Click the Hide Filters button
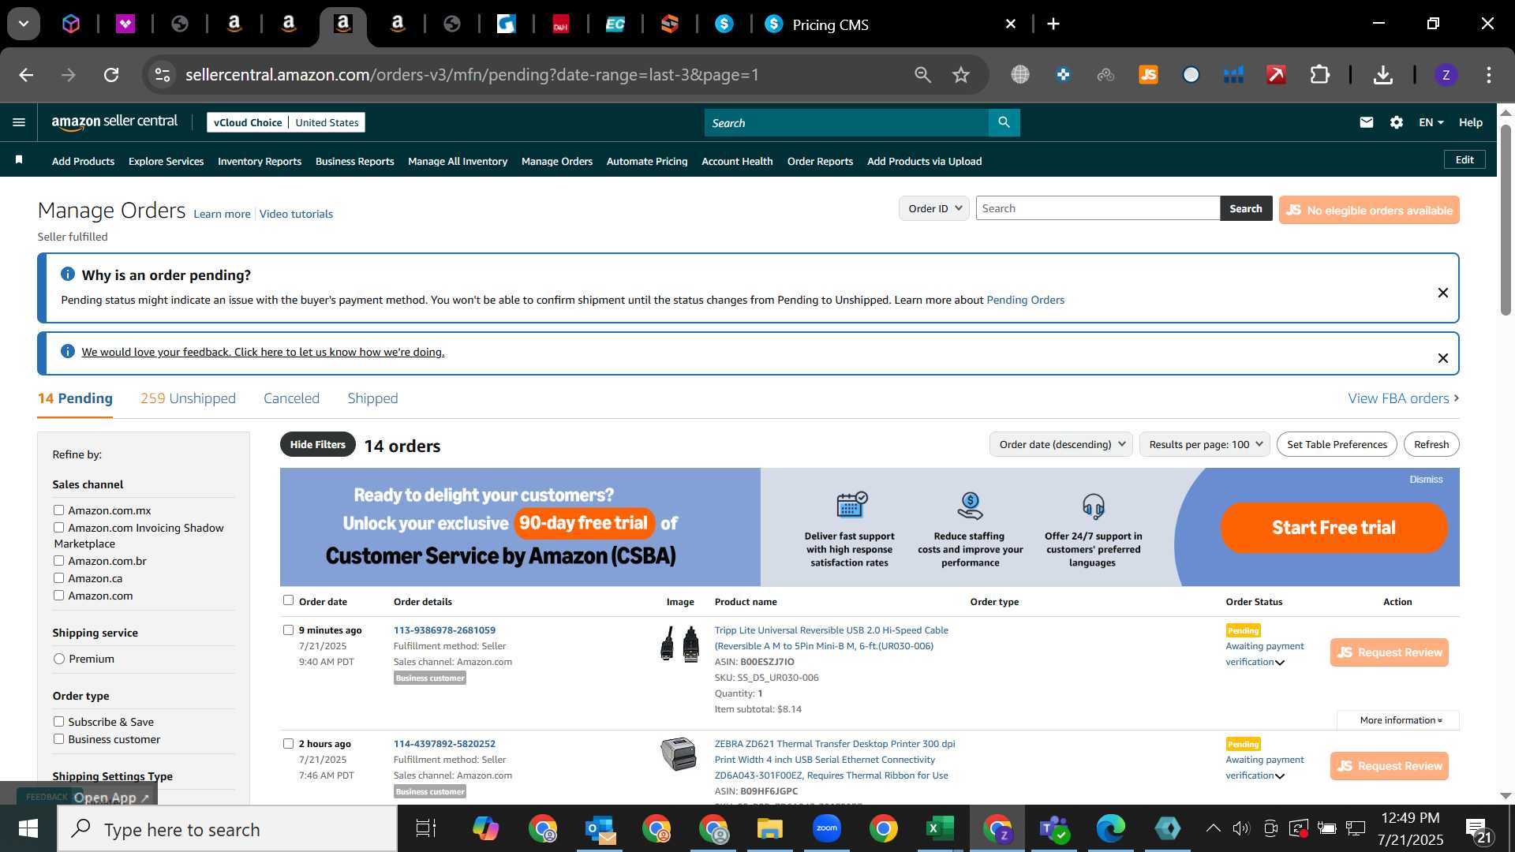This screenshot has width=1515, height=852. point(317,445)
